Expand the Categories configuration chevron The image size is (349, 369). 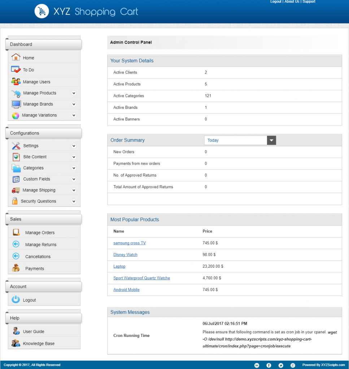(x=73, y=168)
